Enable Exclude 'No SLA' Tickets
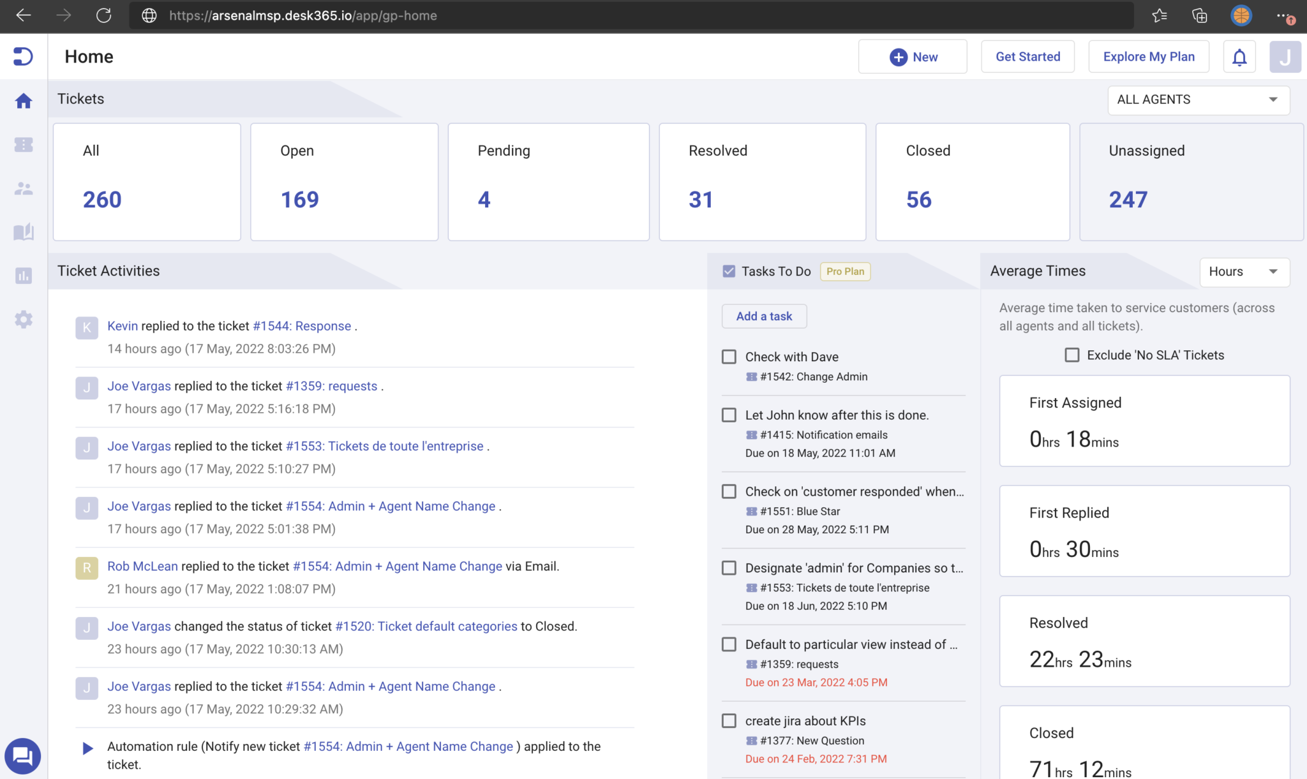The height and width of the screenshot is (779, 1307). pos(1071,355)
